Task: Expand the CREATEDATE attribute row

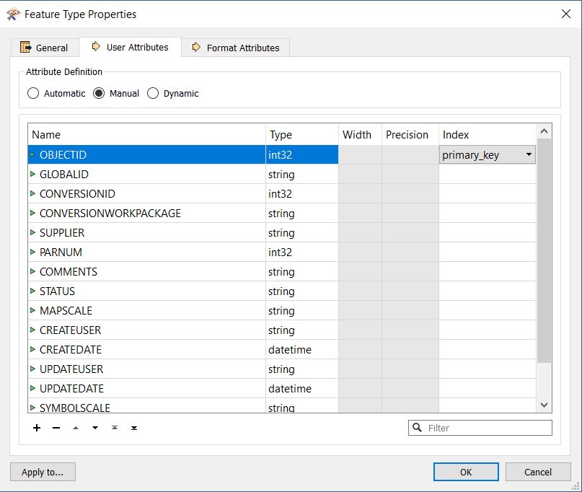Action: coord(33,349)
